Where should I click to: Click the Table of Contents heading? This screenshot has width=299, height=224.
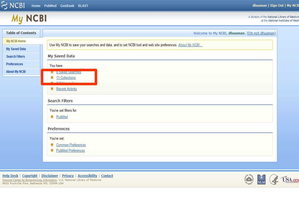[21, 33]
